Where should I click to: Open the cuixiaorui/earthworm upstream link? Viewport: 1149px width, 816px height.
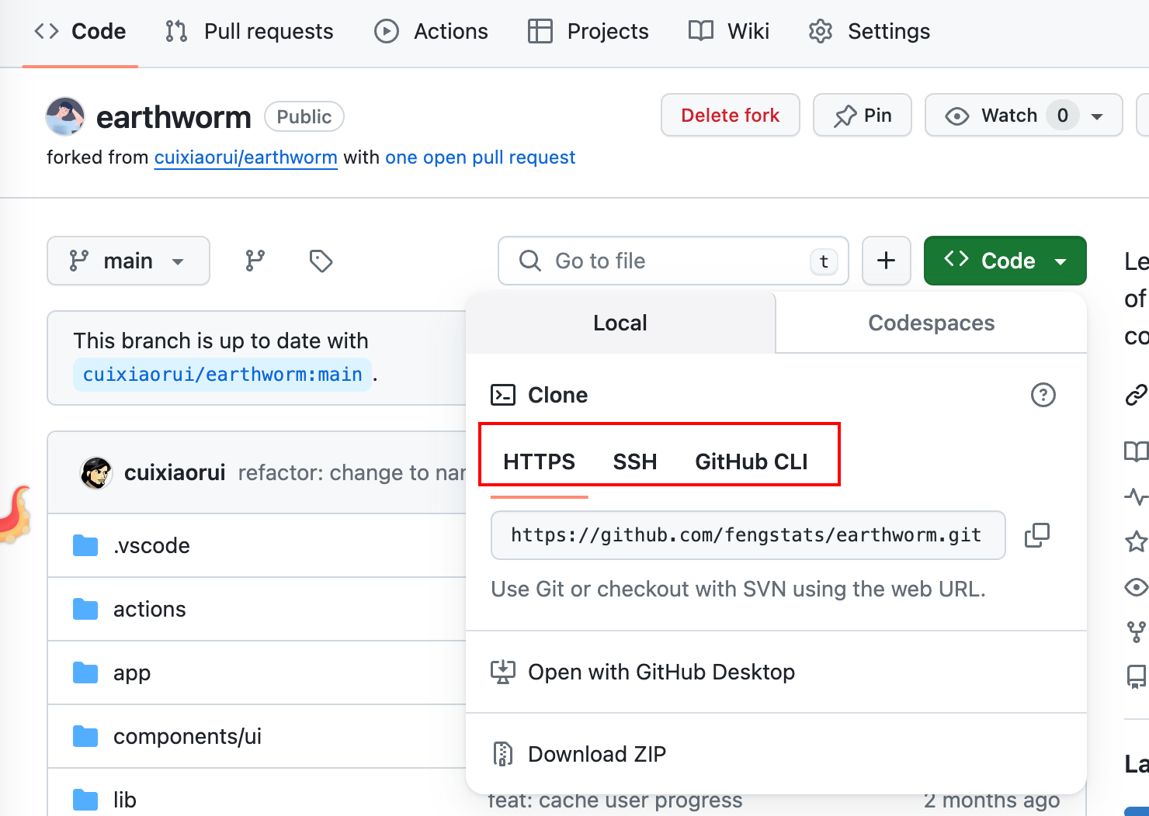click(245, 157)
